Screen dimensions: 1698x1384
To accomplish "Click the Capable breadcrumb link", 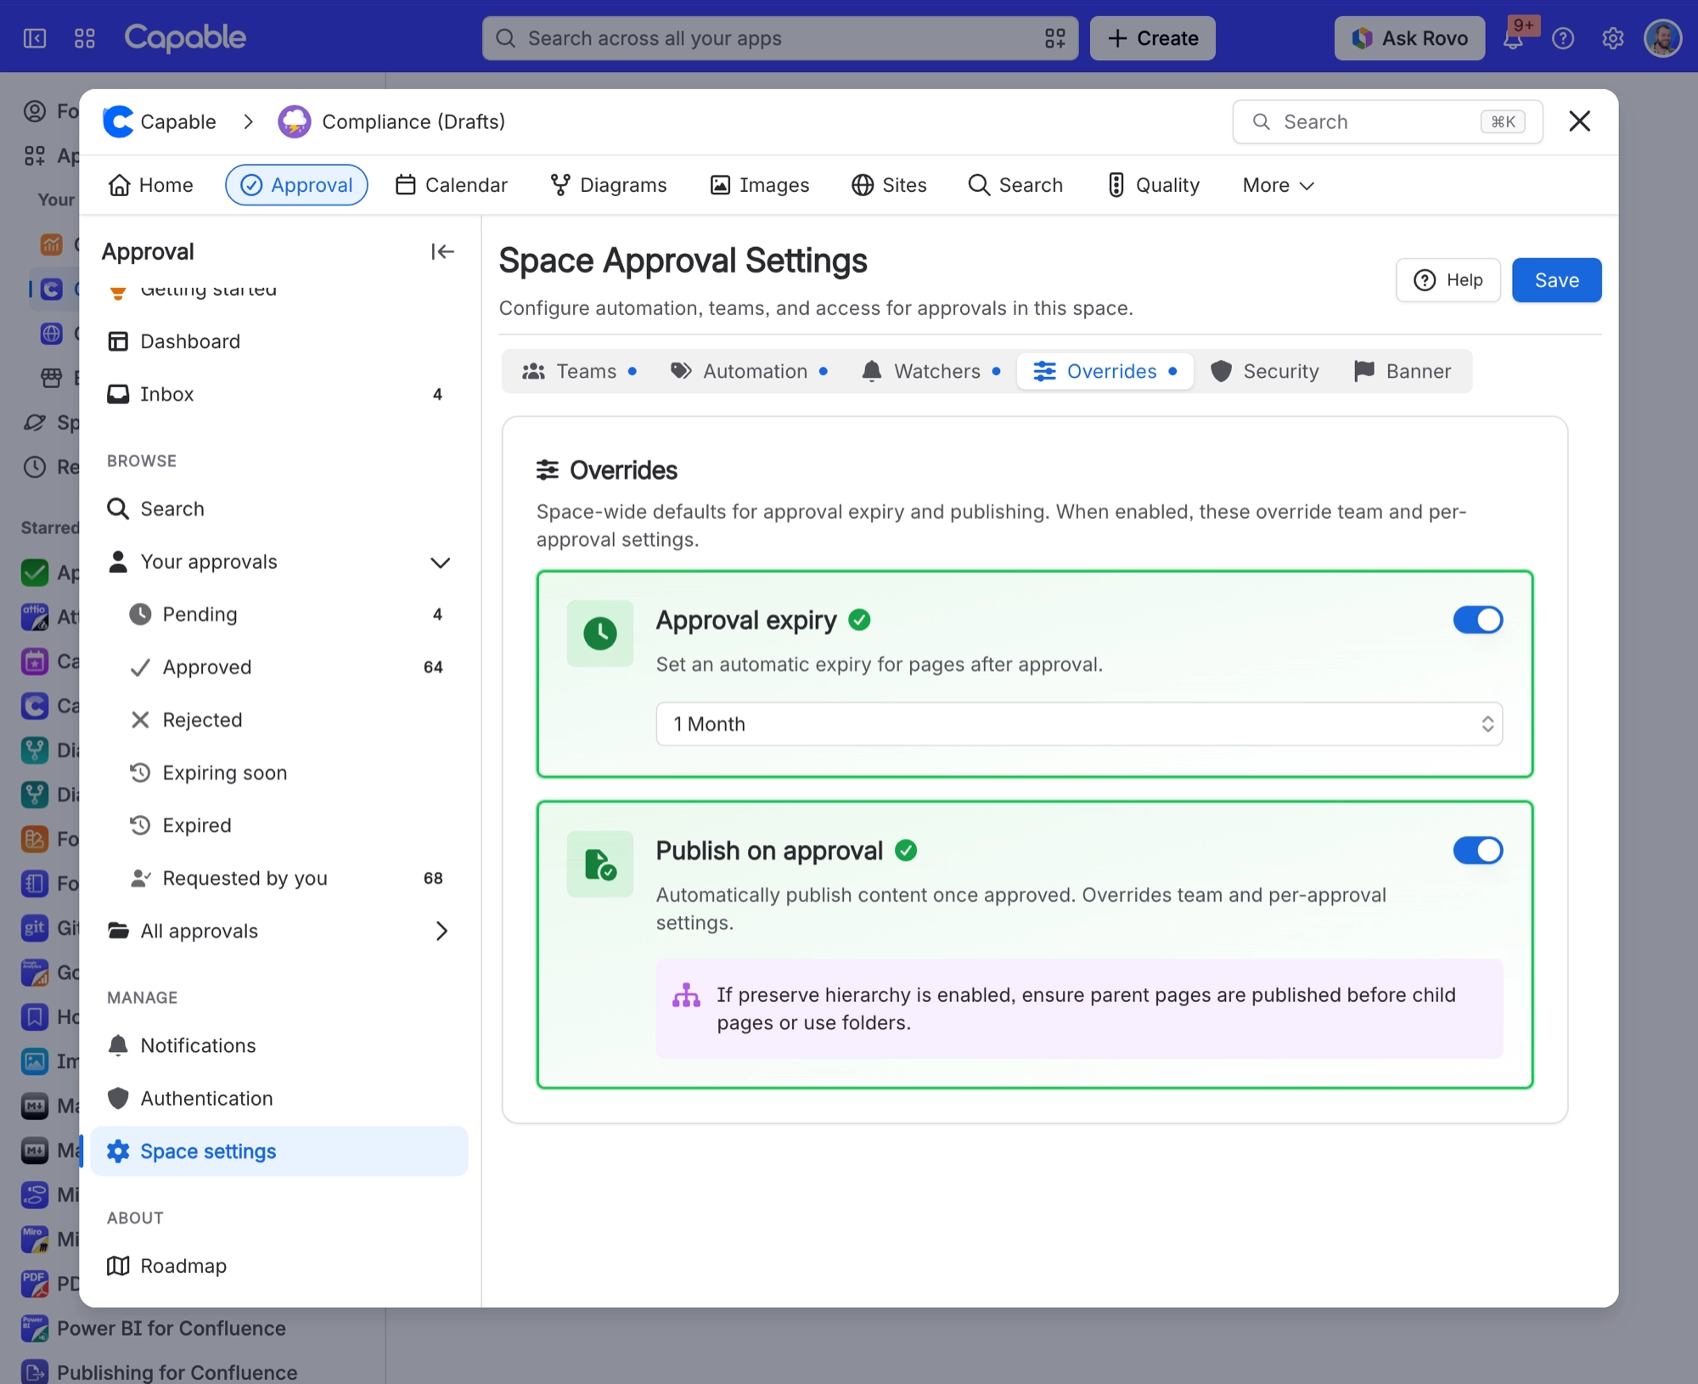I will click(160, 121).
